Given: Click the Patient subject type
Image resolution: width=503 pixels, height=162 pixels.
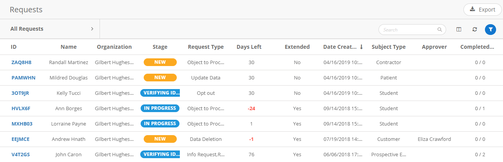Looking at the screenshot, I should [x=388, y=78].
